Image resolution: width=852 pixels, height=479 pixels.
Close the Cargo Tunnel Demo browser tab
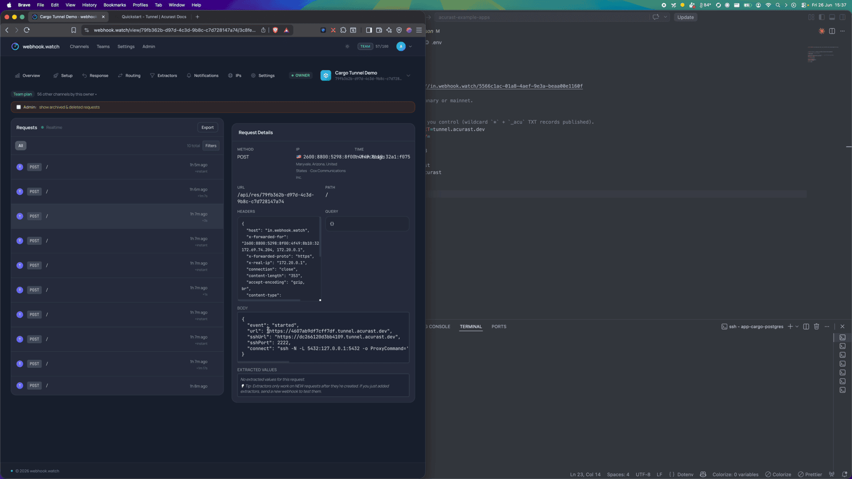103,16
